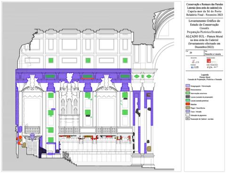Click 'Estado de Conservação' title line
The width and height of the screenshot is (226, 173).
204,24
